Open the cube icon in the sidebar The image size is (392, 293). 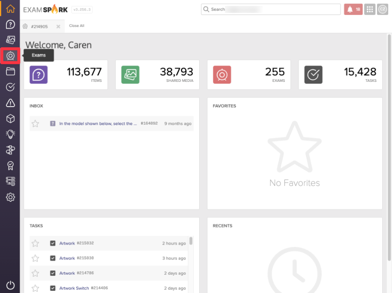(10, 119)
